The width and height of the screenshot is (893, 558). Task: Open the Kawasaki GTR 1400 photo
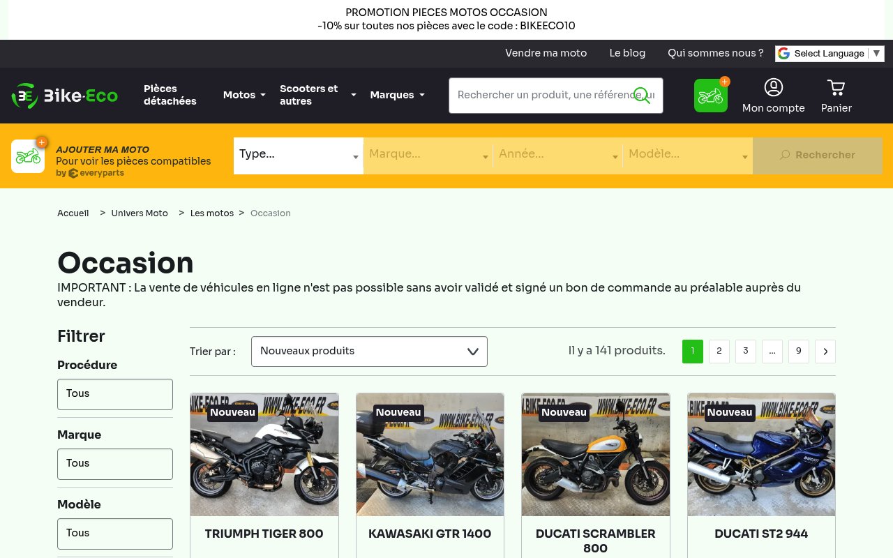[430, 455]
